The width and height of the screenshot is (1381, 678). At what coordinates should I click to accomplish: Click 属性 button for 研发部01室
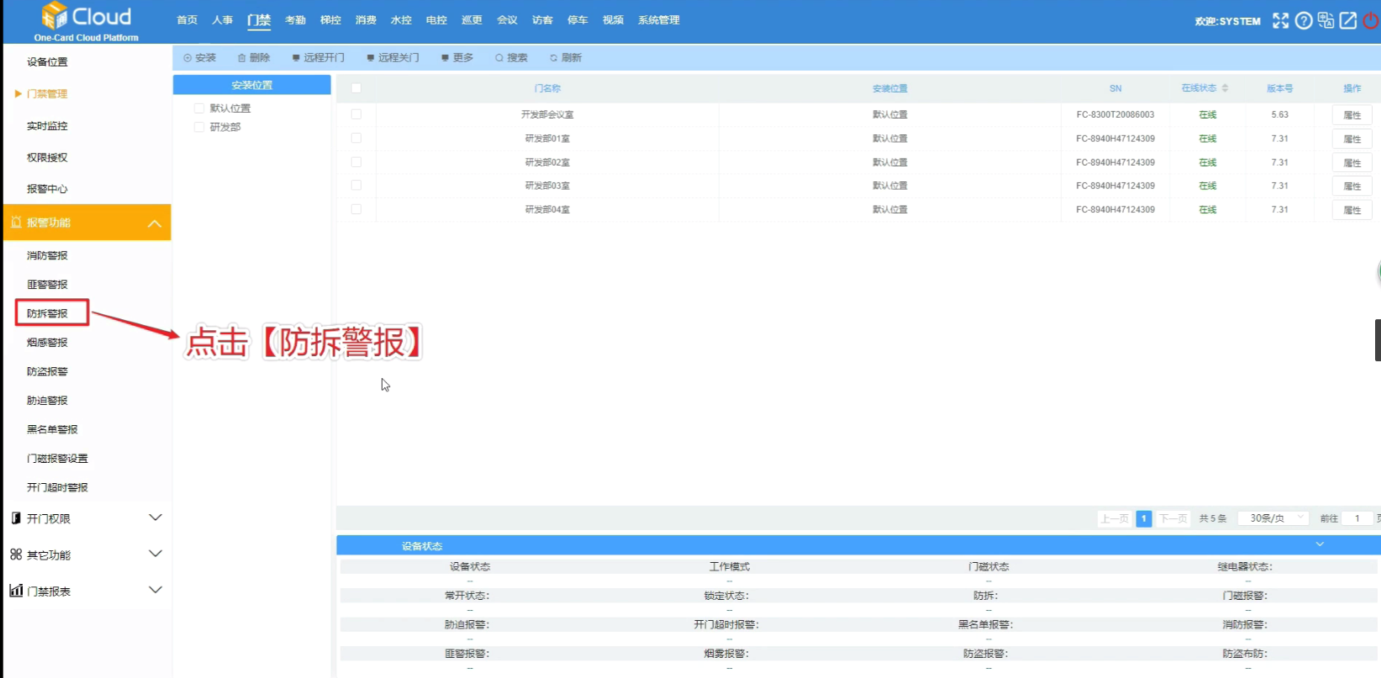tap(1352, 139)
